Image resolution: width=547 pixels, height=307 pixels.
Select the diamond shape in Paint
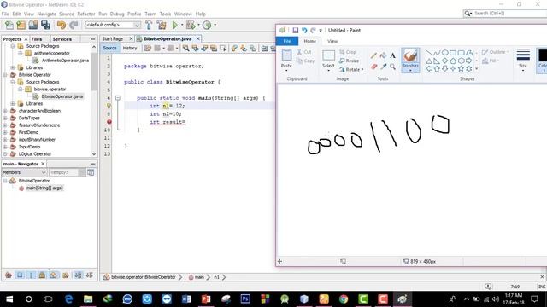[x=445, y=61]
